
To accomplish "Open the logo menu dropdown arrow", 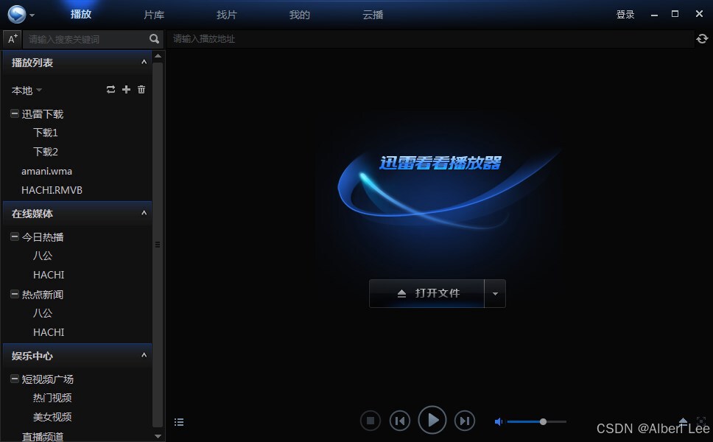I will [32, 15].
